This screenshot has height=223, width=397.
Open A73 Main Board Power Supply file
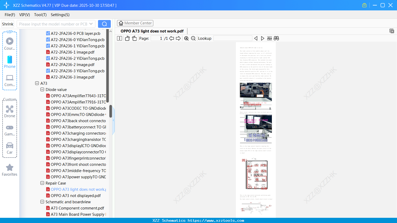pyautogui.click(x=76, y=214)
